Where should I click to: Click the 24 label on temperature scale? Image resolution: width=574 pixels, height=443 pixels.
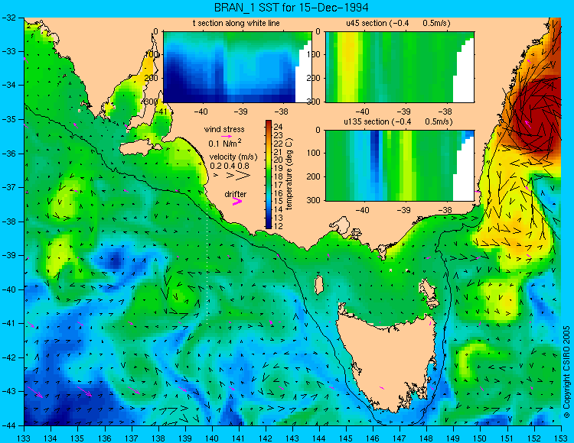(279, 127)
